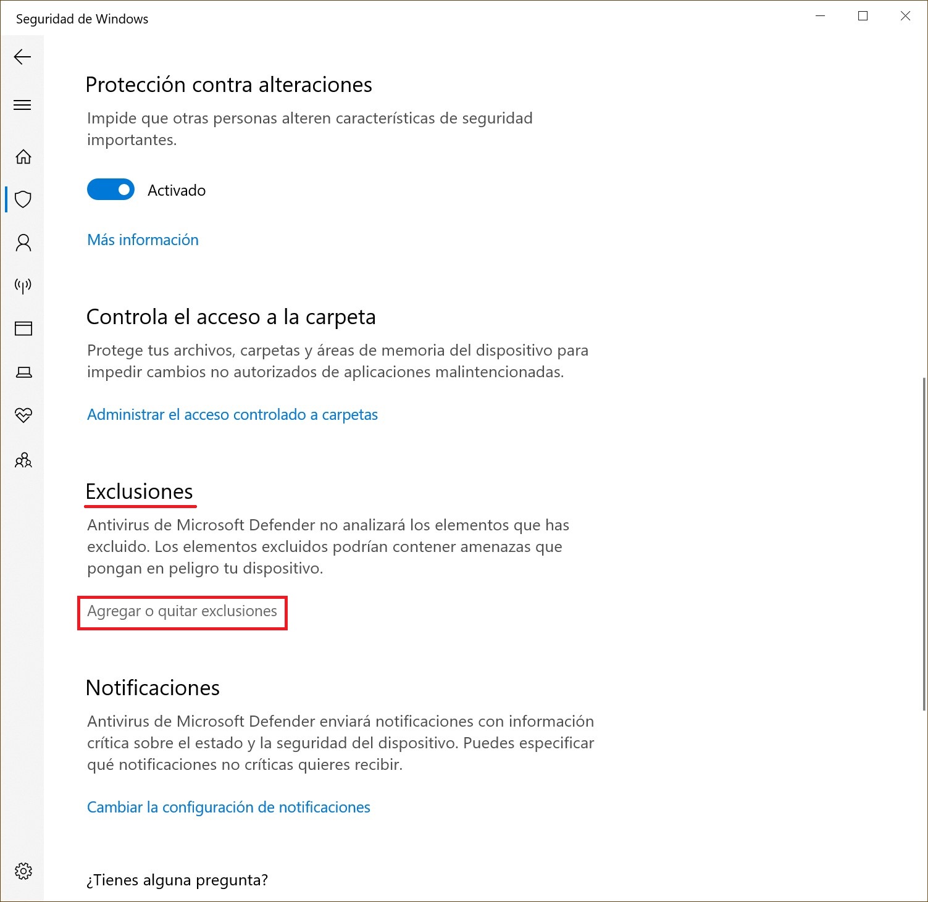This screenshot has width=928, height=902.
Task: Click the ¿Tienes alguna pregunta? text
Action: tap(177, 880)
